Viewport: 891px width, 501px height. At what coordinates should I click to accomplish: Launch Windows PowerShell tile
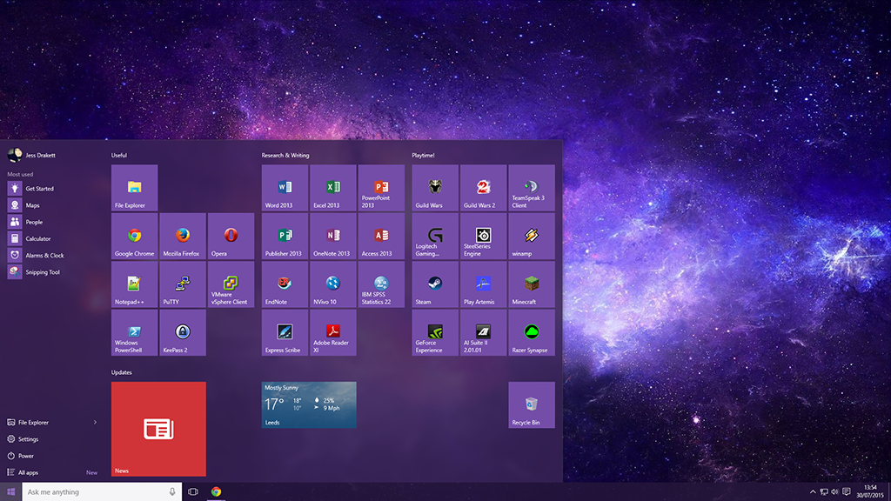tap(135, 333)
